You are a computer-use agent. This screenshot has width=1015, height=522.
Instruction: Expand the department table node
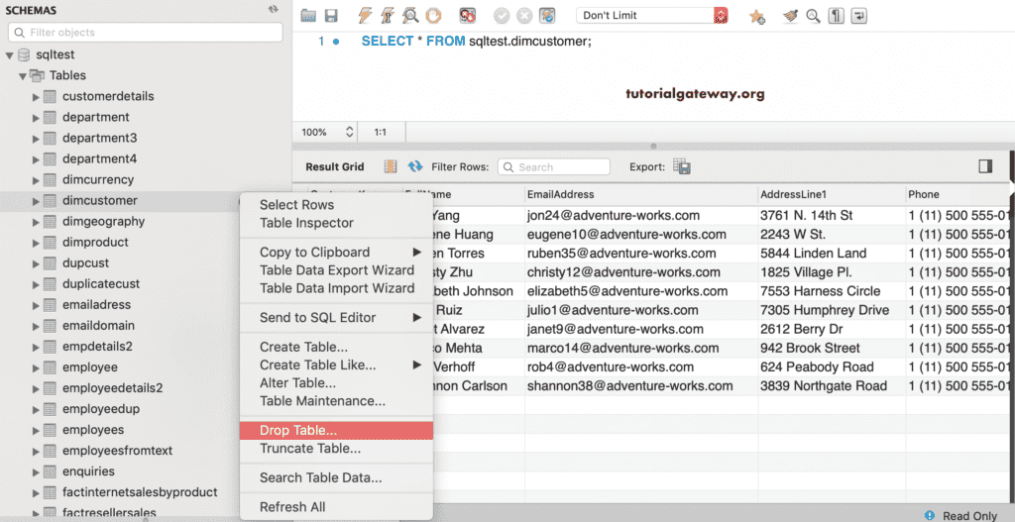click(36, 117)
